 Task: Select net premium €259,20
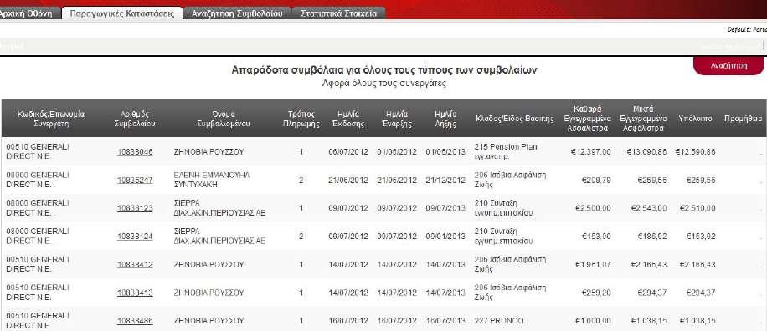click(596, 293)
